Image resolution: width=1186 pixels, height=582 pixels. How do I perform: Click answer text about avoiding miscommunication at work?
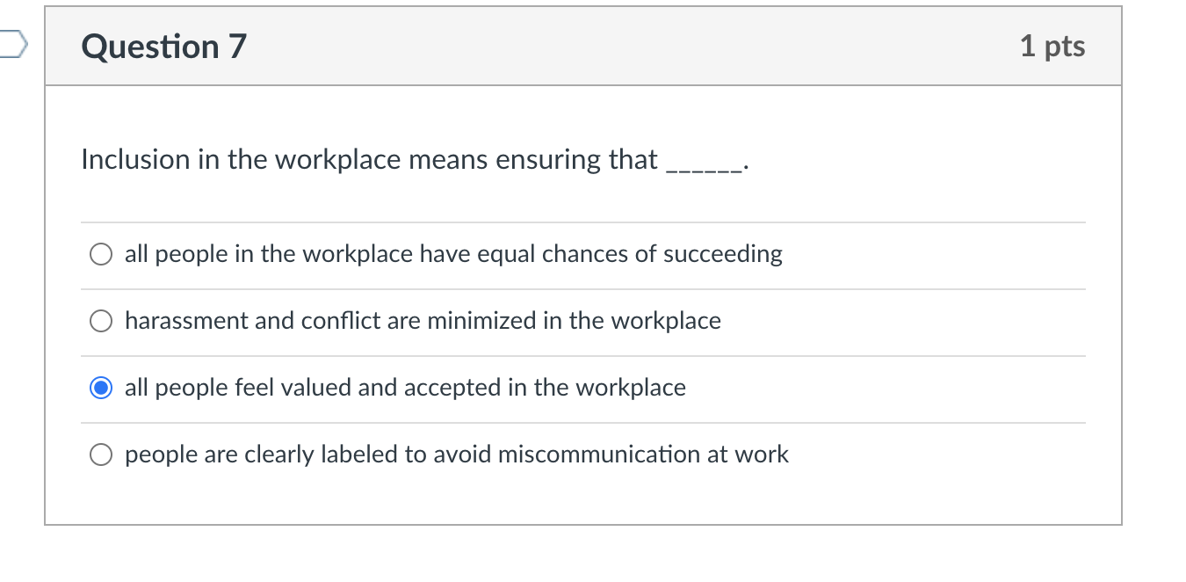point(456,455)
